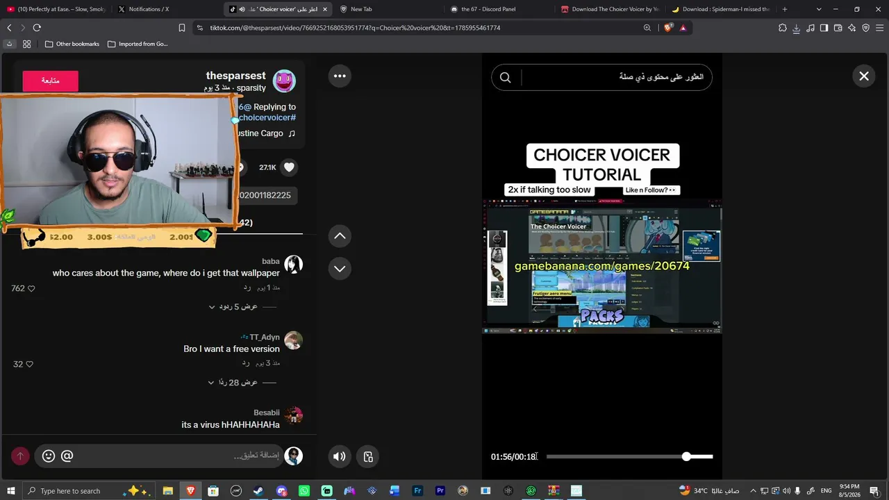Screen dimensions: 889x500
Task: Open Besabii's username link
Action: tap(267, 412)
